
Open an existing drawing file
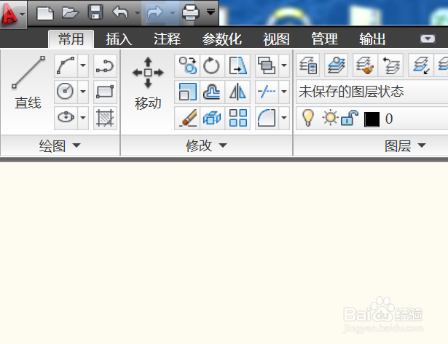[x=70, y=13]
